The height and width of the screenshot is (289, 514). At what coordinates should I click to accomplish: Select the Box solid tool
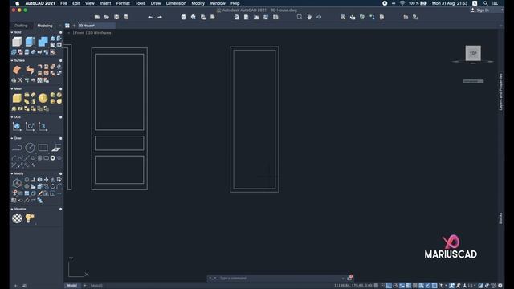17,42
